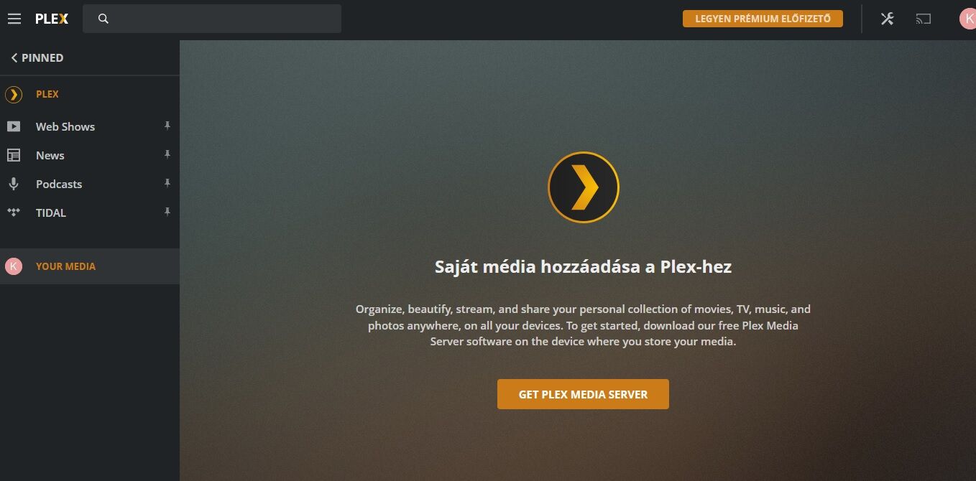Click the News newspaper icon

pos(14,155)
